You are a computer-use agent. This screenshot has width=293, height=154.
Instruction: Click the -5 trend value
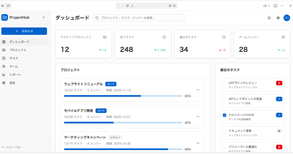pyautogui.click(x=224, y=50)
